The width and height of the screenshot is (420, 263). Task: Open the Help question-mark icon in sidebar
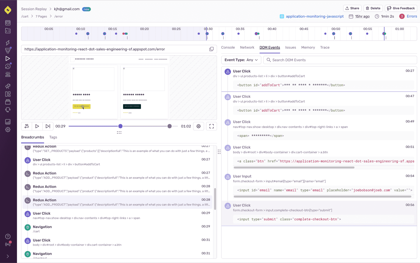pos(8,236)
